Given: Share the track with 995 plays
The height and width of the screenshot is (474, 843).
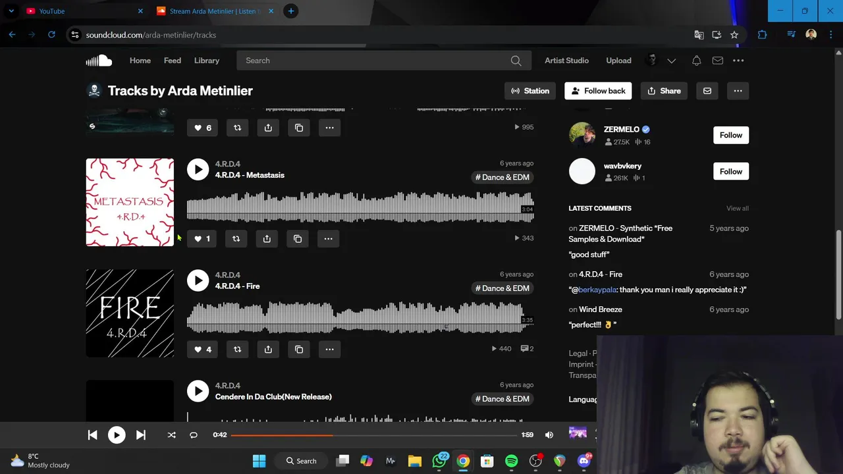Looking at the screenshot, I should [x=268, y=128].
